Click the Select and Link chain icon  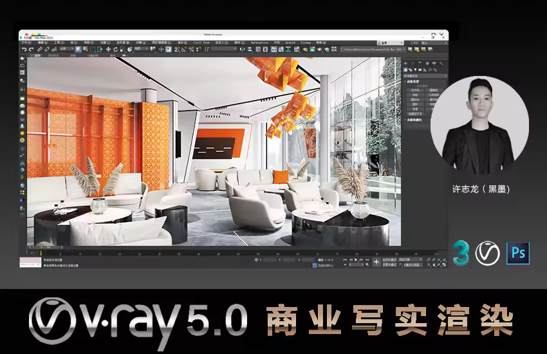39,49
